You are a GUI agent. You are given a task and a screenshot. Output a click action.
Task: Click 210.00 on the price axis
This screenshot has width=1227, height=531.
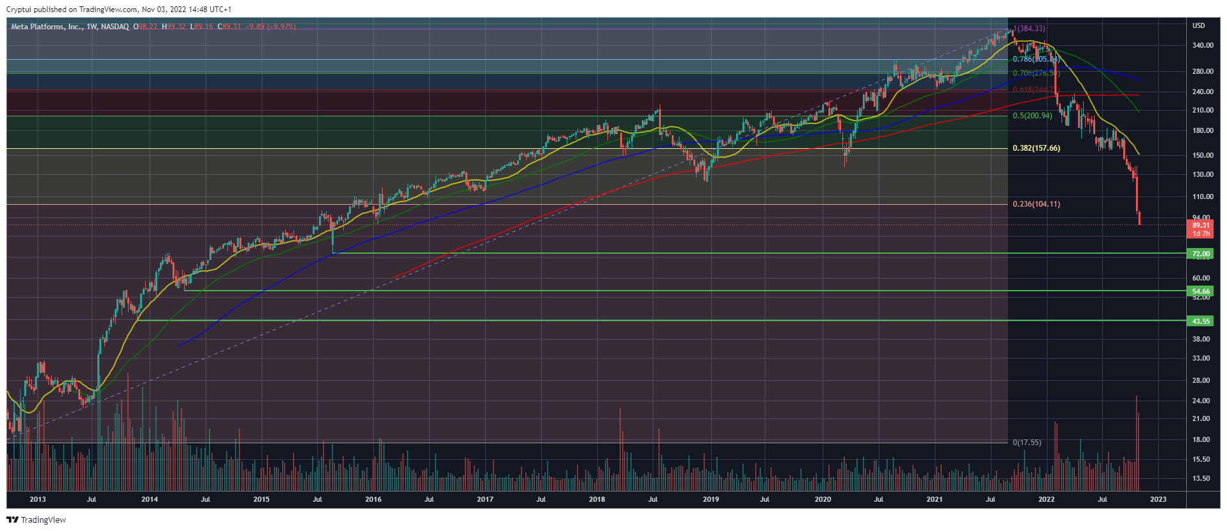(1202, 110)
